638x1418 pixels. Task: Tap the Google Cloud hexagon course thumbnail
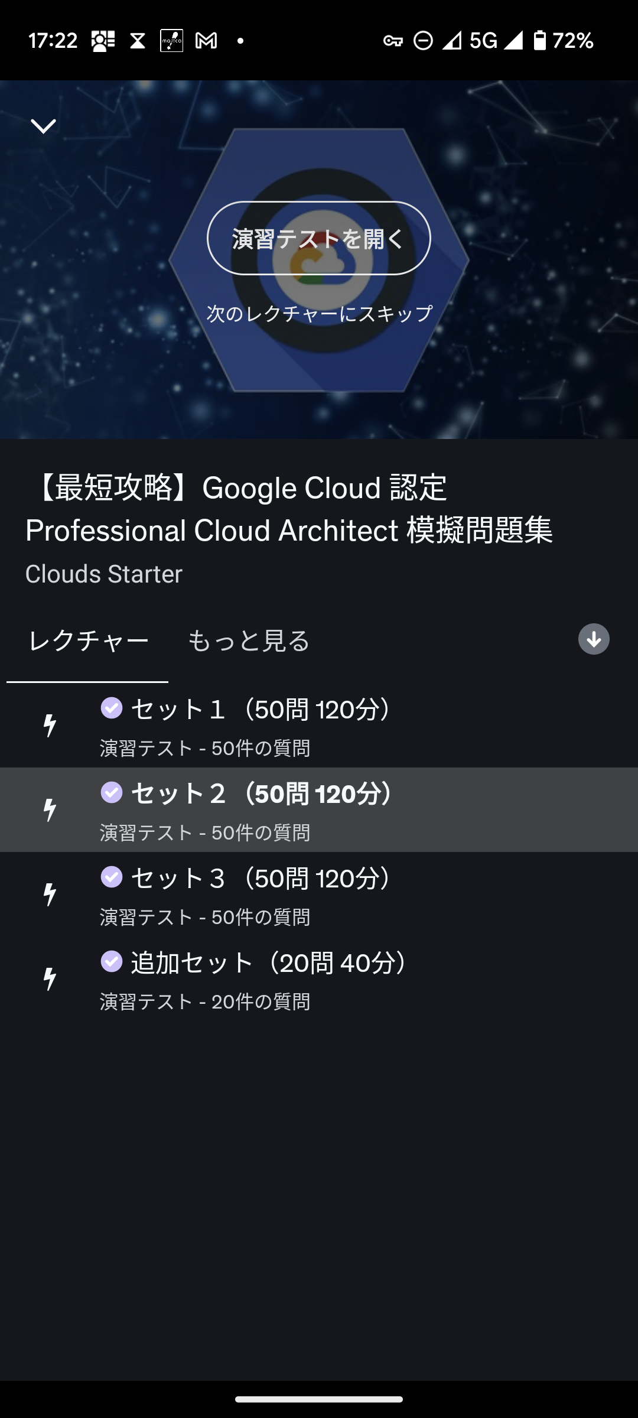tap(319, 260)
